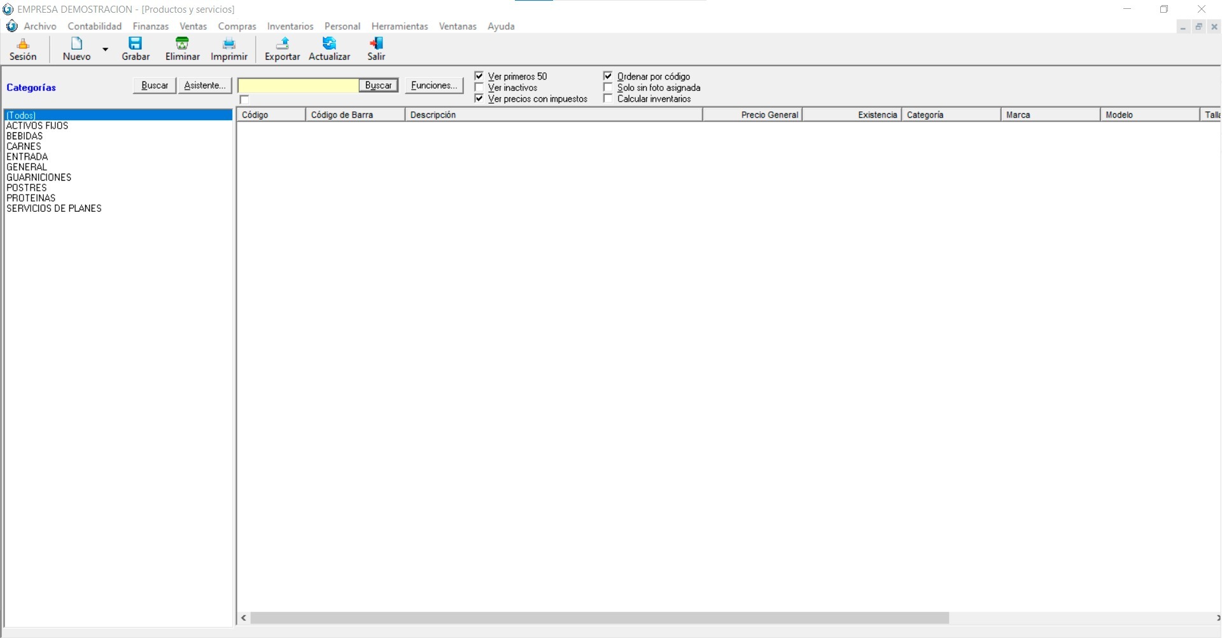Disable the Ver primeros 50 checkbox
The height and width of the screenshot is (638, 1222).
pyautogui.click(x=479, y=76)
